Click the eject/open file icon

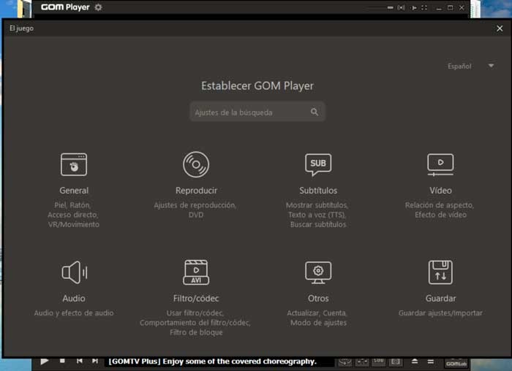click(x=415, y=362)
